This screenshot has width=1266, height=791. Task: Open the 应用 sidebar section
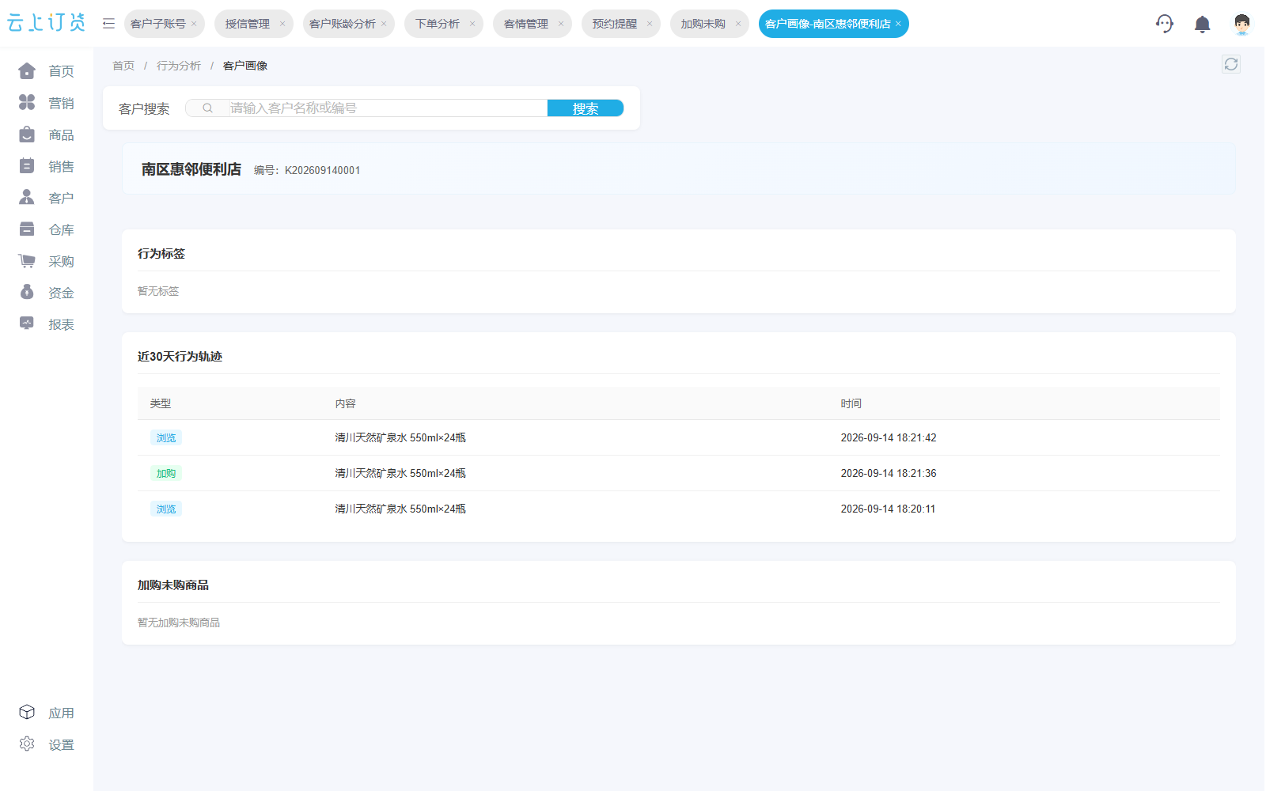tap(46, 713)
